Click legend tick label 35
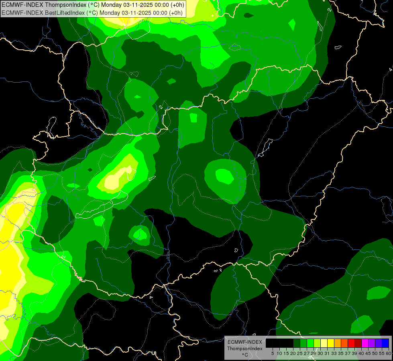Viewport: 393px width, 361px height. coord(341,353)
